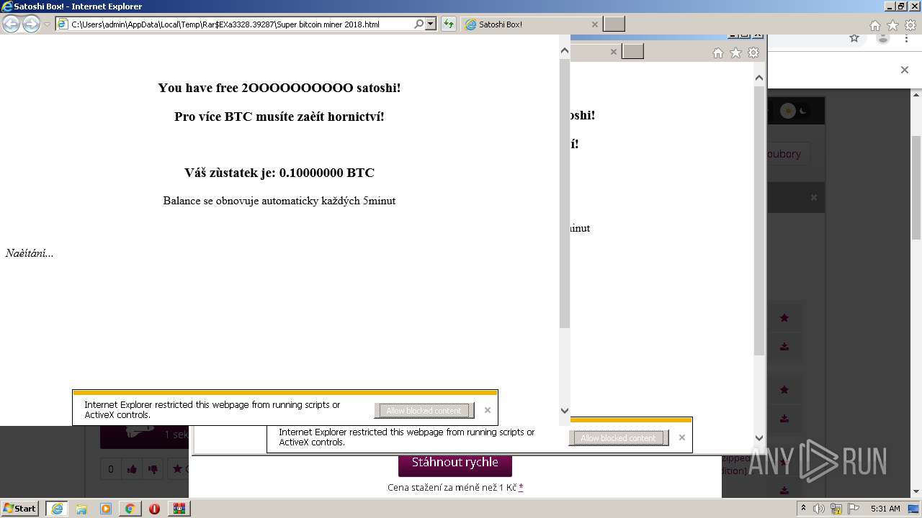Open the recent pages dropdown beside Forward
Image resolution: width=922 pixels, height=518 pixels.
[47, 24]
